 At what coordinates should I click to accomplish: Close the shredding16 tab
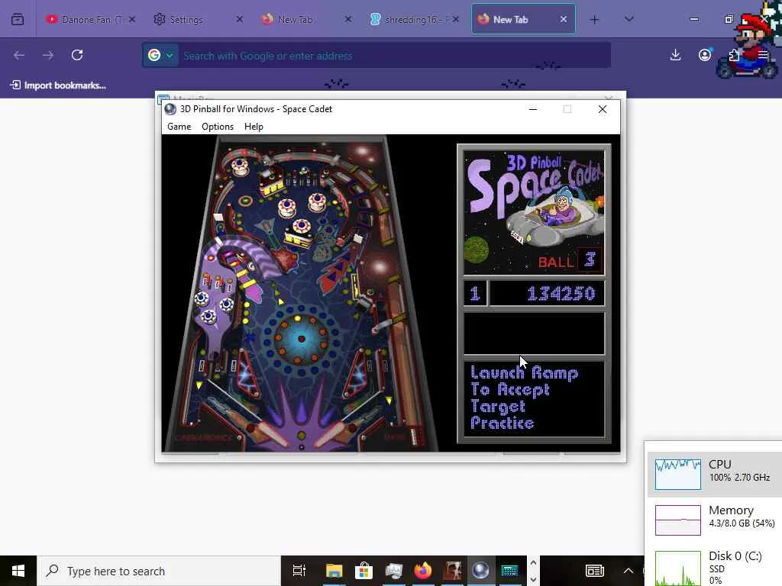pos(455,19)
